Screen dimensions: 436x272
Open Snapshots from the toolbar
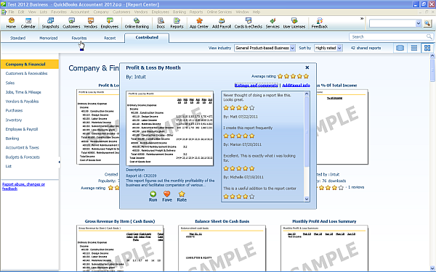pyautogui.click(x=50, y=23)
